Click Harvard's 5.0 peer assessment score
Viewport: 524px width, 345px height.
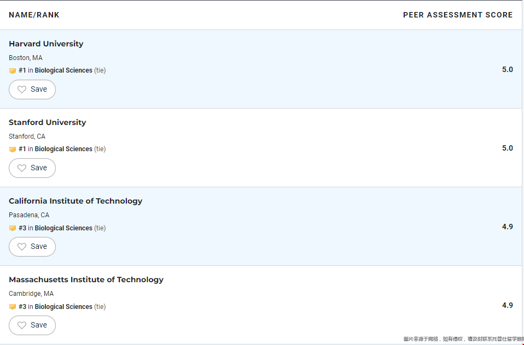[507, 70]
